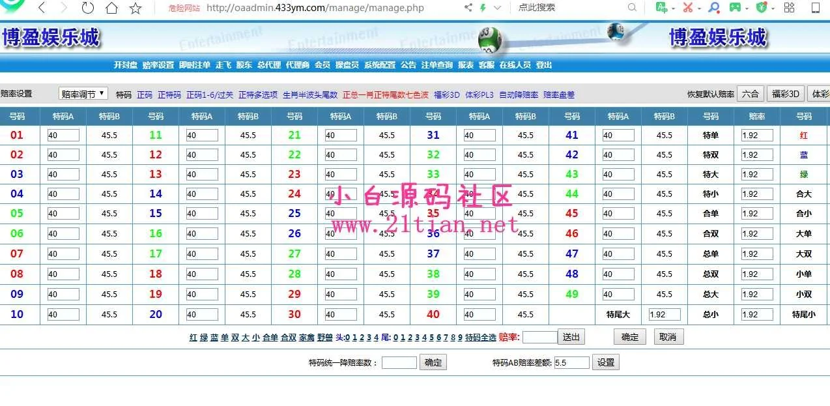Image resolution: width=830 pixels, height=406 pixels.
Task: Click the share icon in address bar
Action: 468,8
